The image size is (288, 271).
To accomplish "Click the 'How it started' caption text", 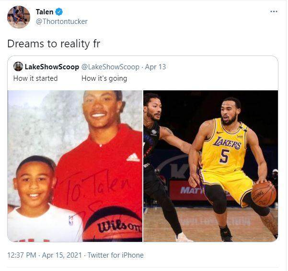I will pos(35,78).
